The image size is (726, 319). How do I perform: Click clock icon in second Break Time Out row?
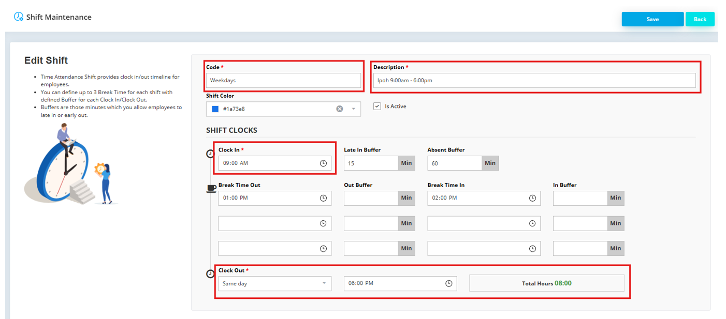coord(323,223)
